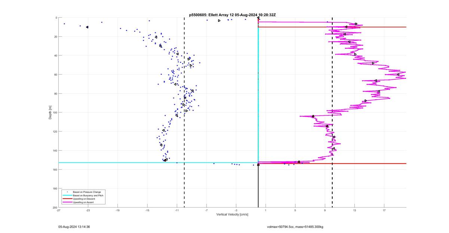Click the x-axis tick label '-23'
This screenshot has width=449, height=233.
[x=88, y=211]
